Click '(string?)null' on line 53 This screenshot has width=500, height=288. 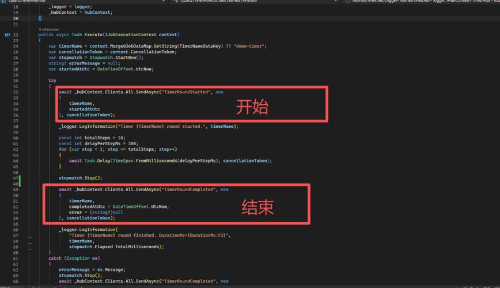coord(106,213)
